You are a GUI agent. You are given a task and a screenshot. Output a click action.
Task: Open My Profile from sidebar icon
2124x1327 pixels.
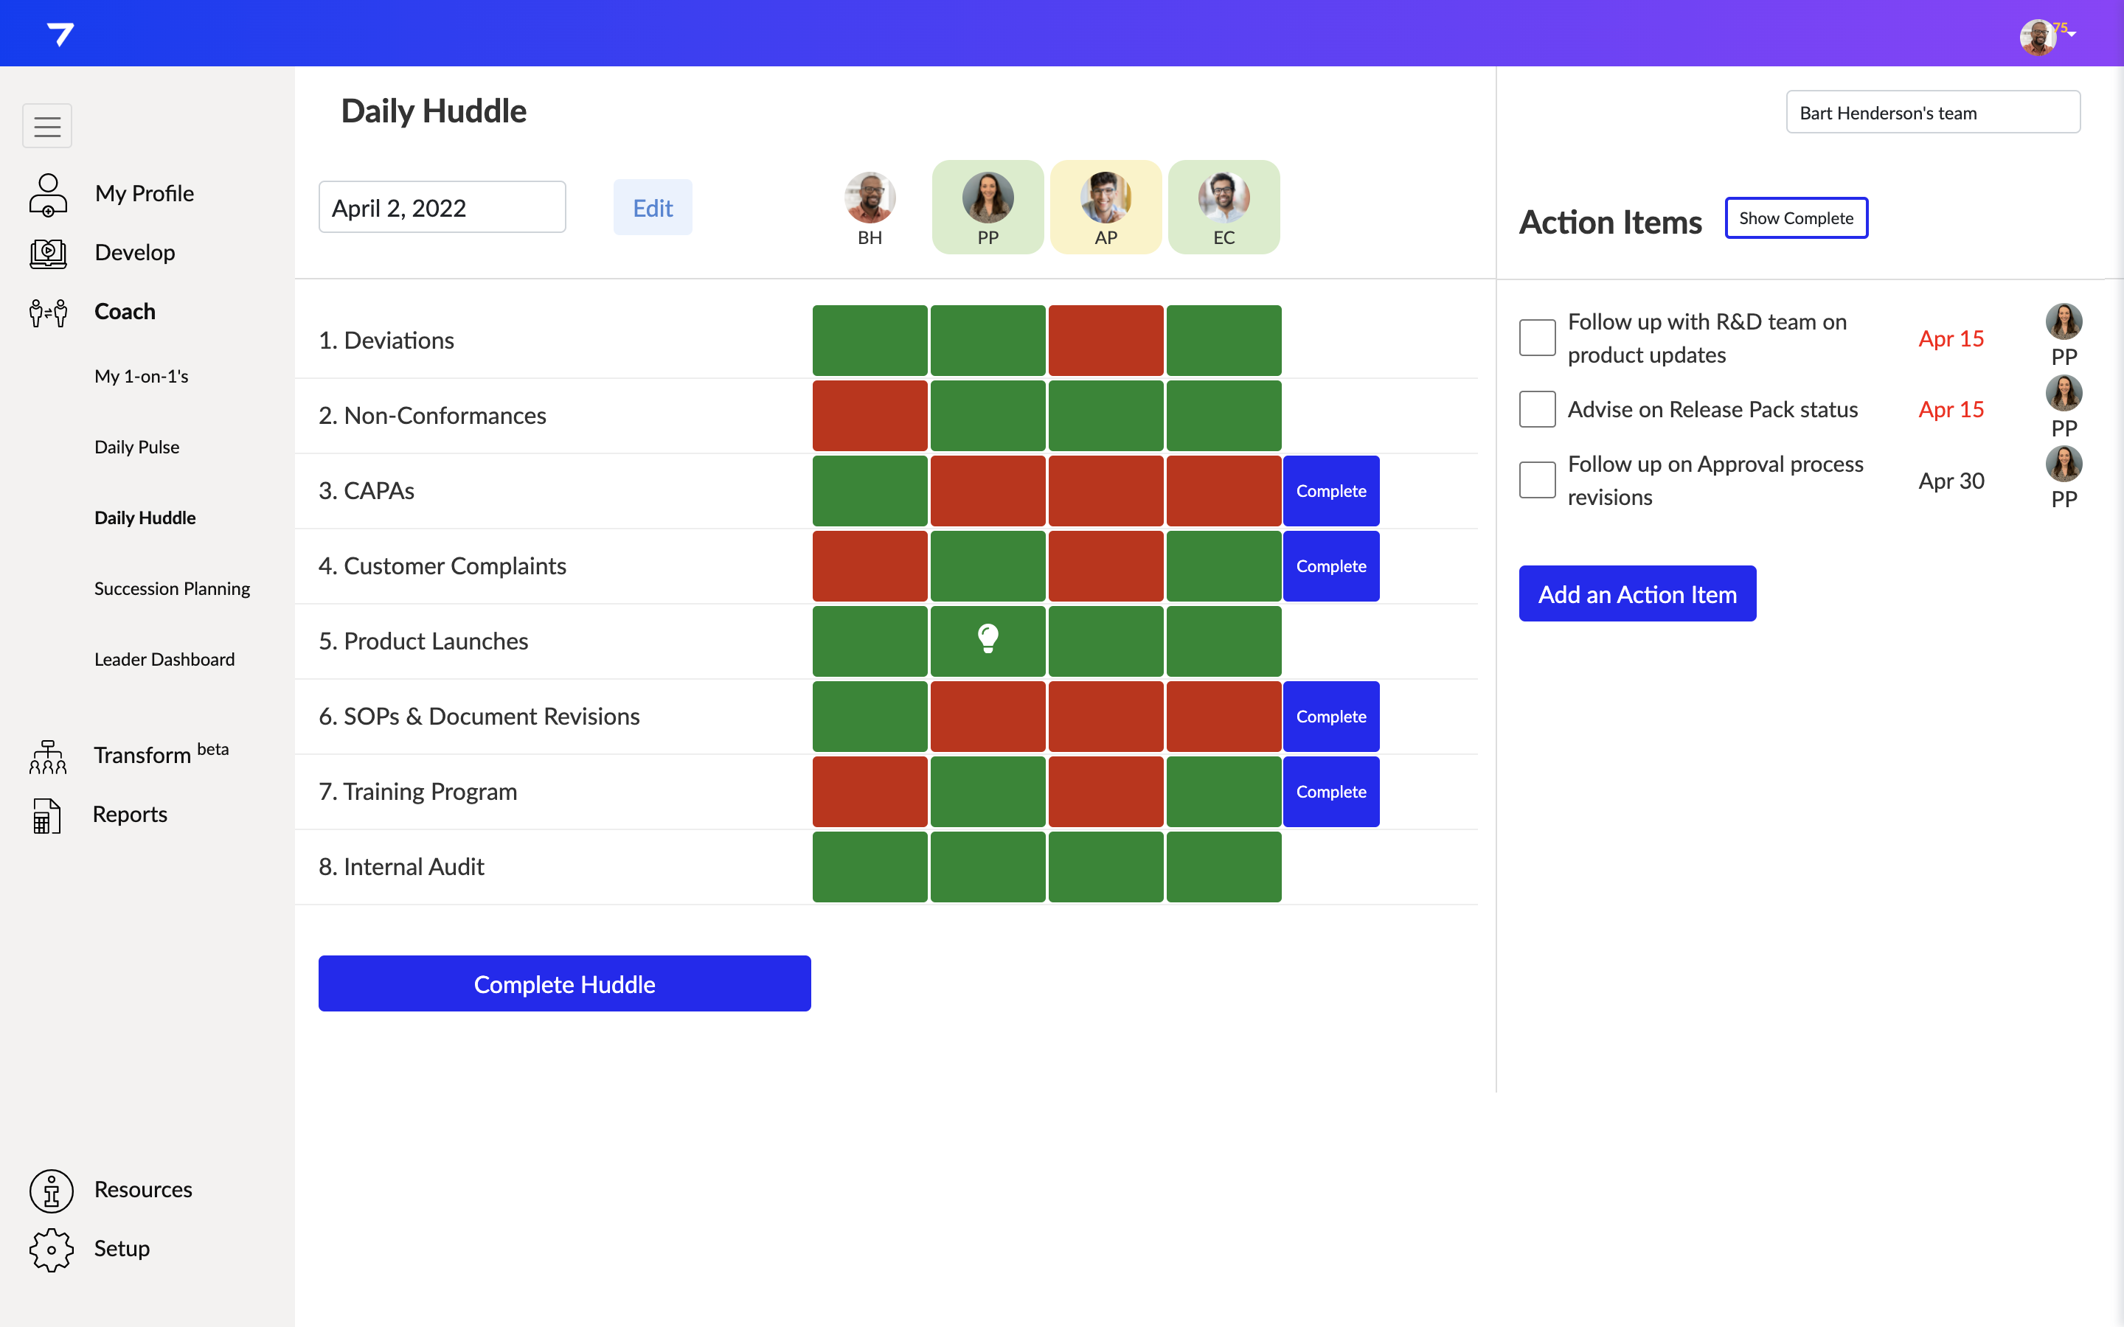(x=48, y=194)
